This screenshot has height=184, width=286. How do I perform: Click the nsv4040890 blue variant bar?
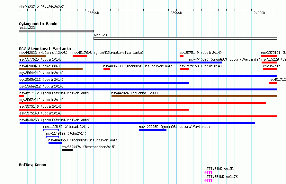pos(205,63)
